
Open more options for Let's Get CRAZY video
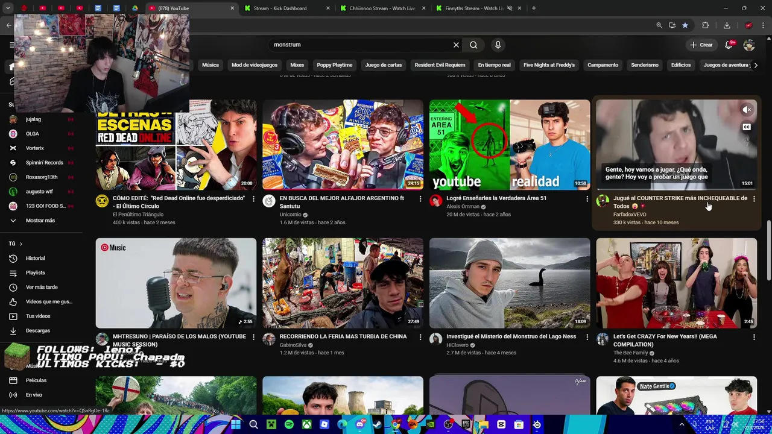pos(754,337)
